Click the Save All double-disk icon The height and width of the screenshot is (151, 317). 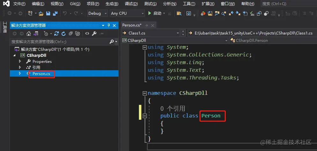[55, 13]
